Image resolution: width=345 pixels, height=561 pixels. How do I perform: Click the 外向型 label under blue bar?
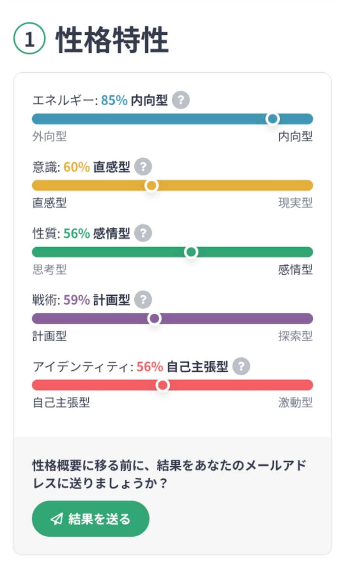click(49, 137)
